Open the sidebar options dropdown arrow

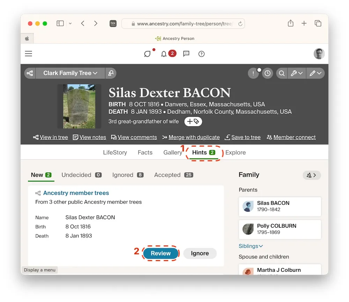click(x=70, y=23)
